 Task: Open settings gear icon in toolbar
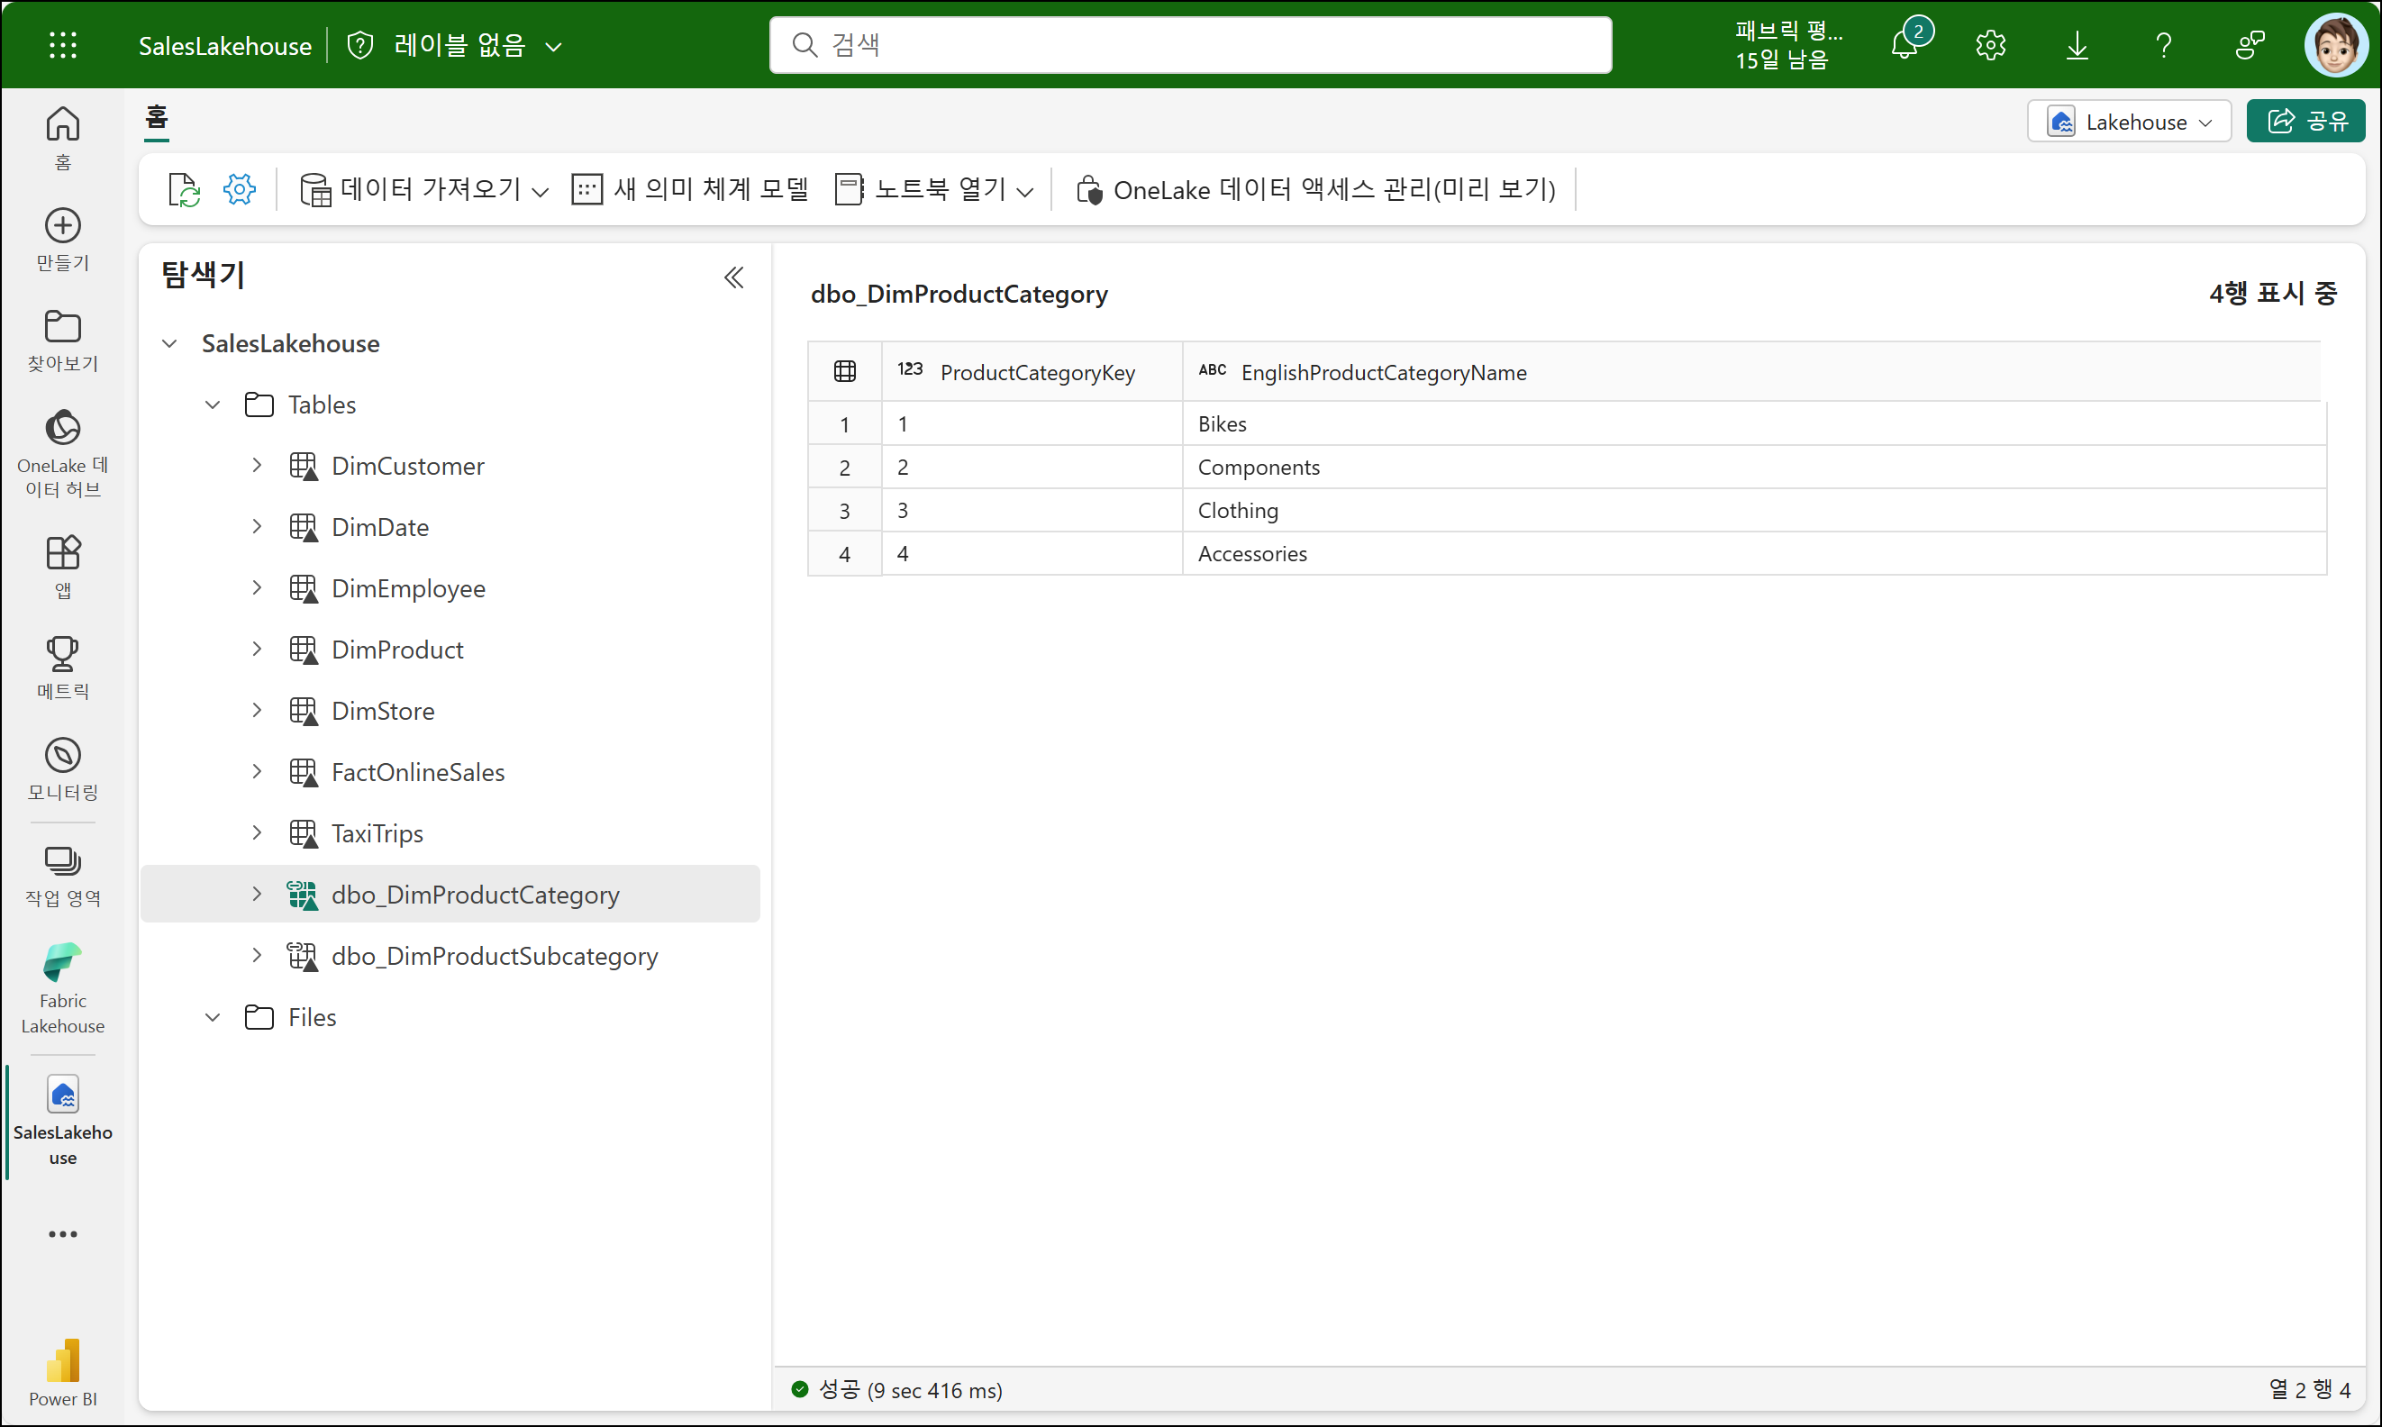[x=240, y=189]
